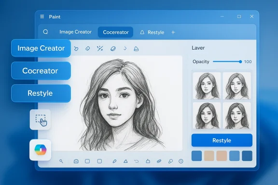Viewport: 278px width, 185px height.
Task: Launch the colorful Copilot icon
Action: [41, 150]
